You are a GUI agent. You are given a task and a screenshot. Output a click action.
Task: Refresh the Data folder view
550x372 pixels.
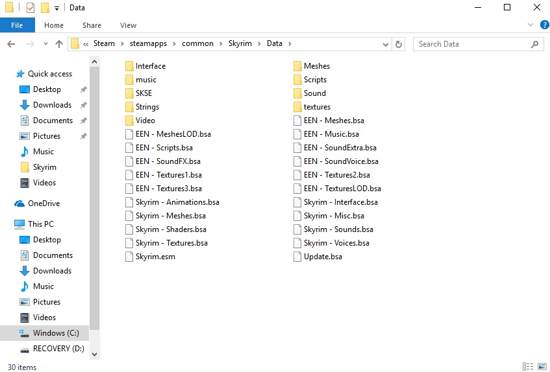(399, 44)
